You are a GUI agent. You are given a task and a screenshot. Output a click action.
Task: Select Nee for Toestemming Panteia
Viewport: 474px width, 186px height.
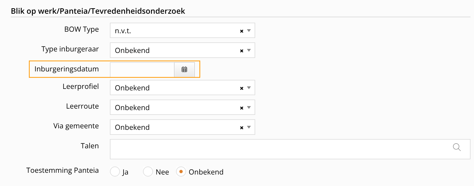pyautogui.click(x=148, y=172)
